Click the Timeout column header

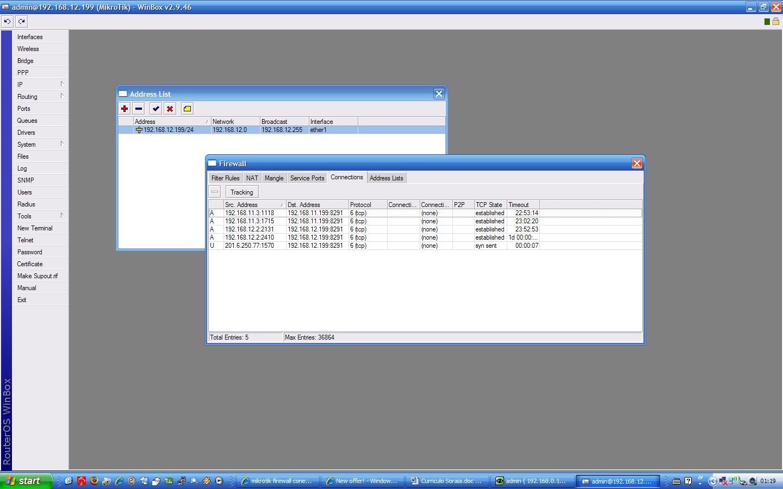tap(523, 204)
